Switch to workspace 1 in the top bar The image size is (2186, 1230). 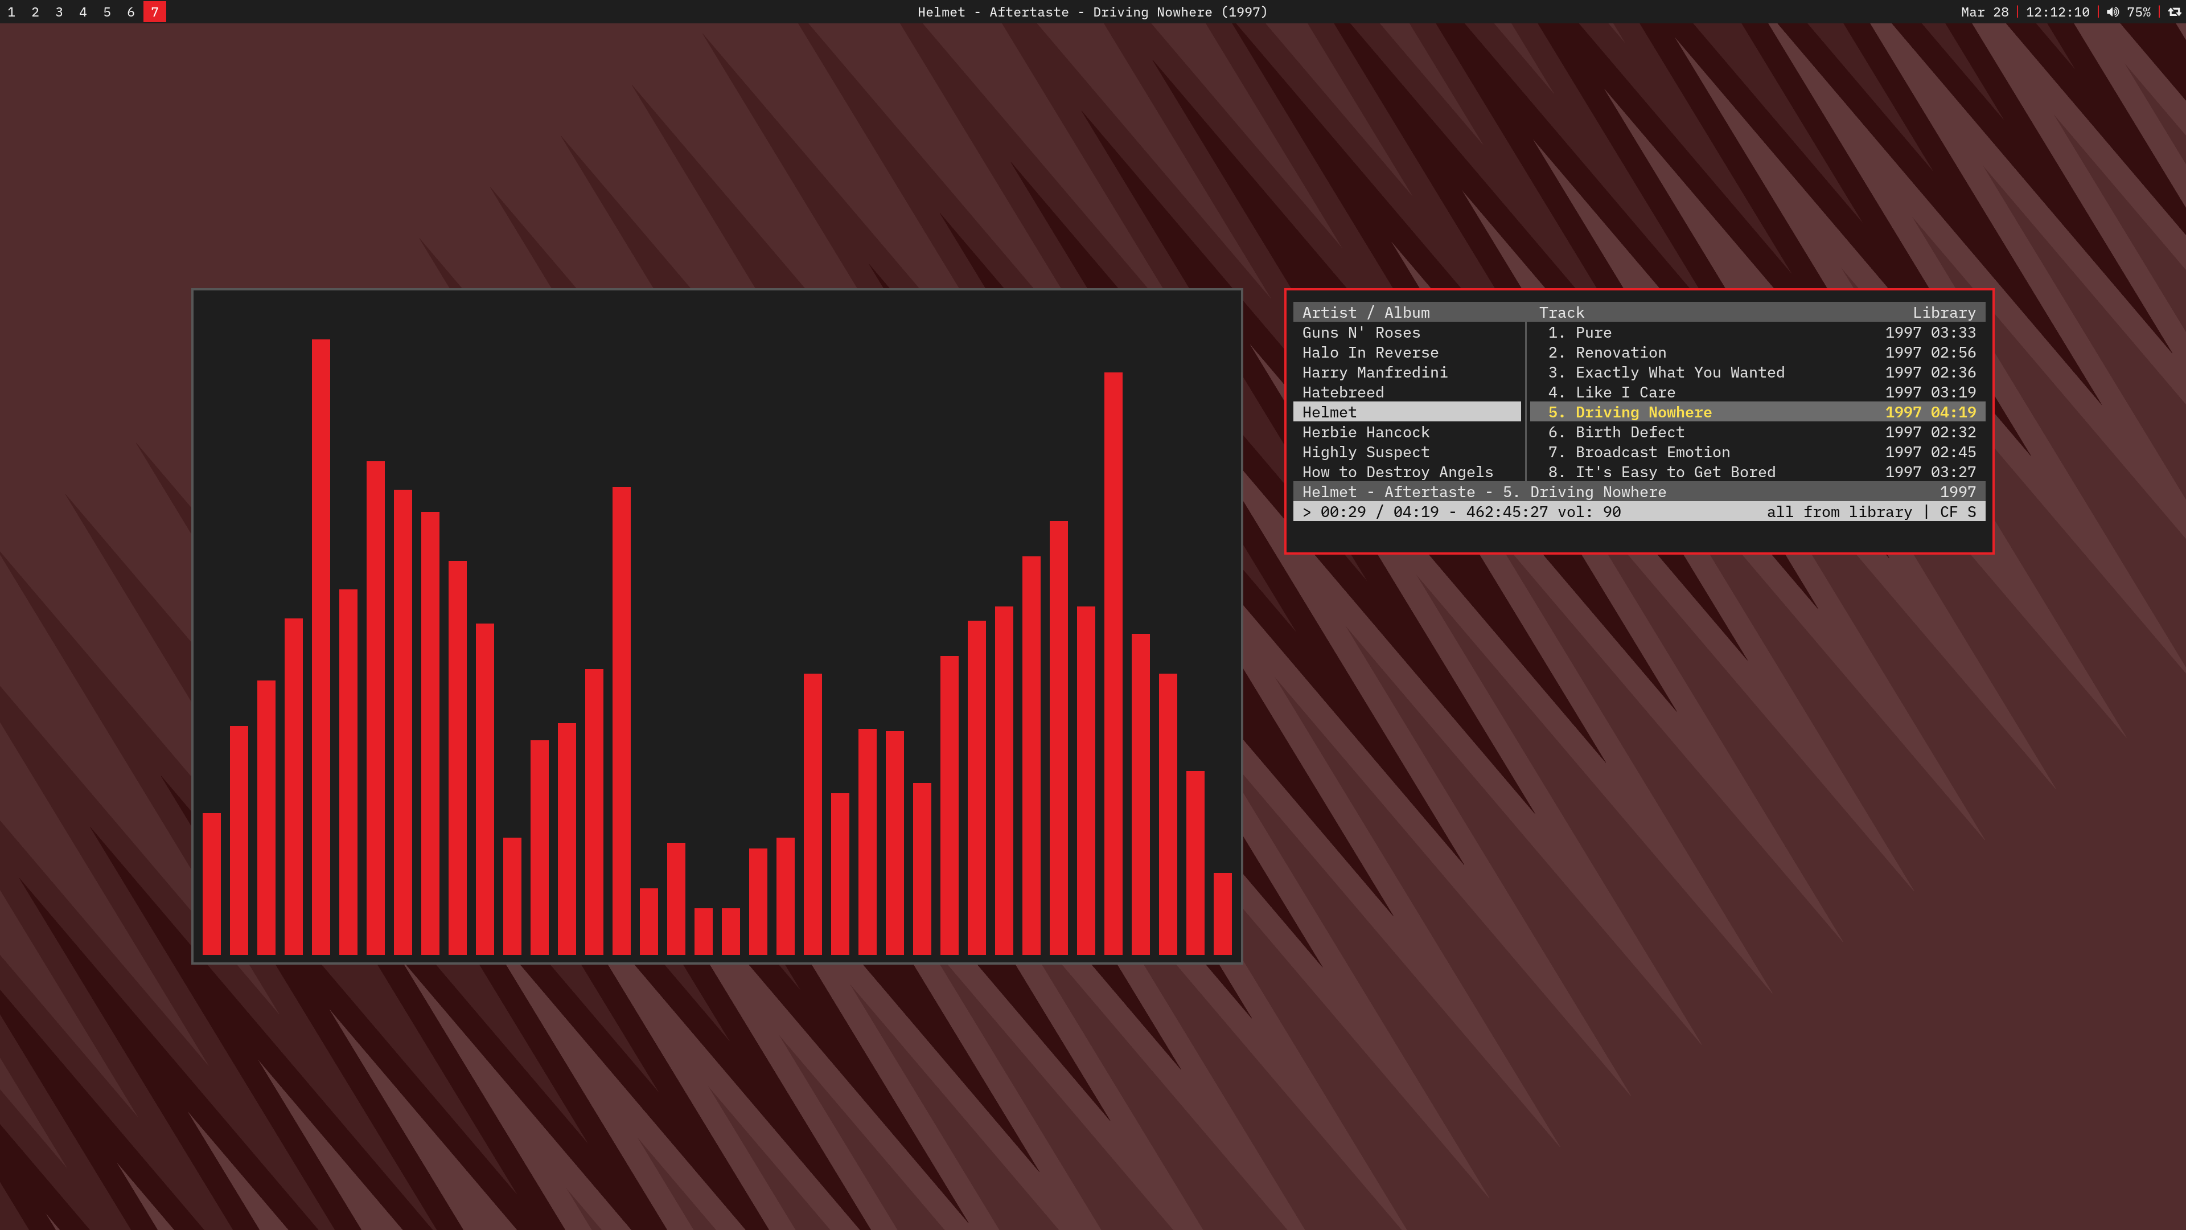click(11, 12)
